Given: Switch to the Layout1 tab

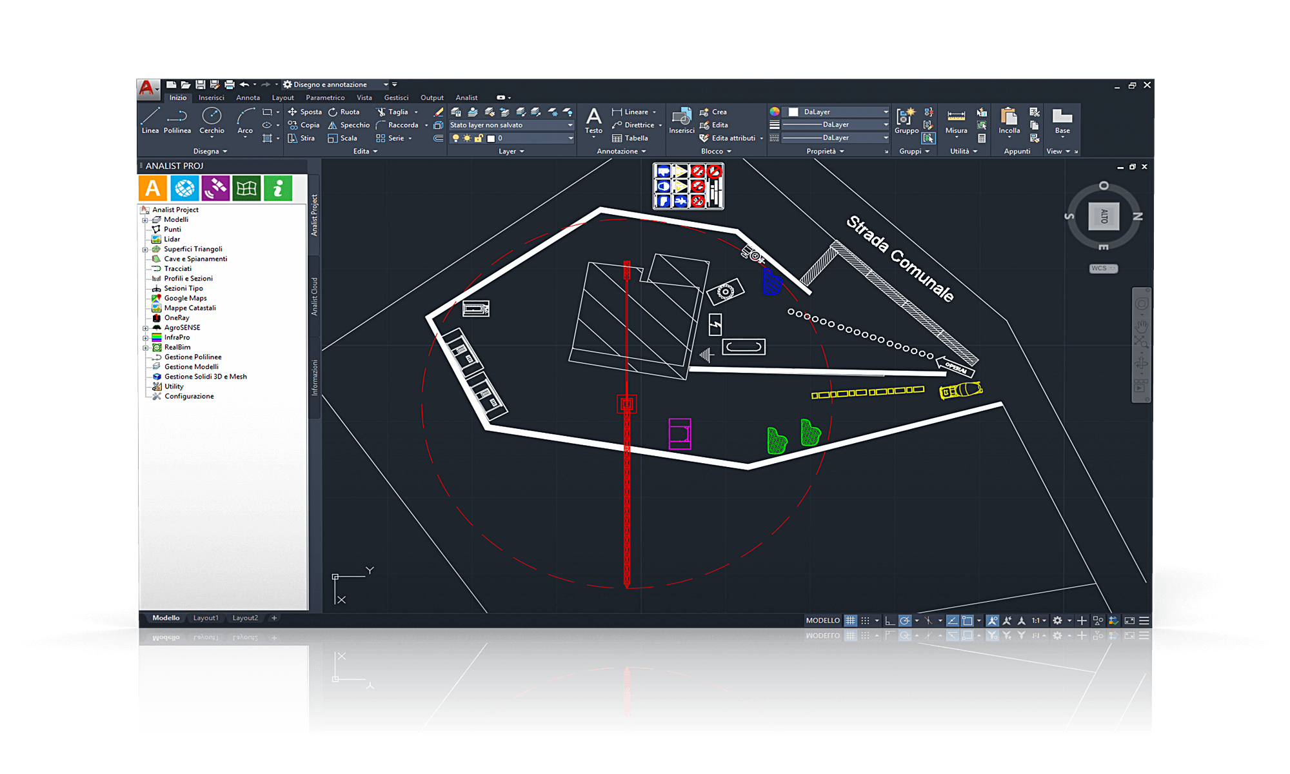Looking at the screenshot, I should (x=206, y=618).
